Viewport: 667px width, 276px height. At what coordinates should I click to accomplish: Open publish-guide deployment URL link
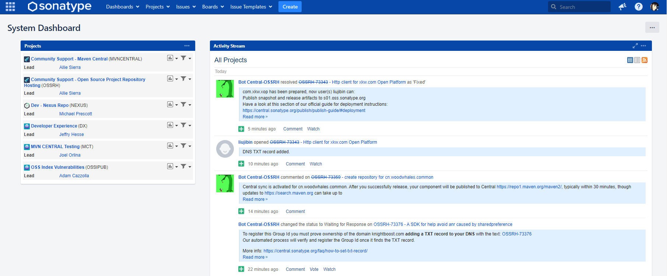pyautogui.click(x=304, y=111)
